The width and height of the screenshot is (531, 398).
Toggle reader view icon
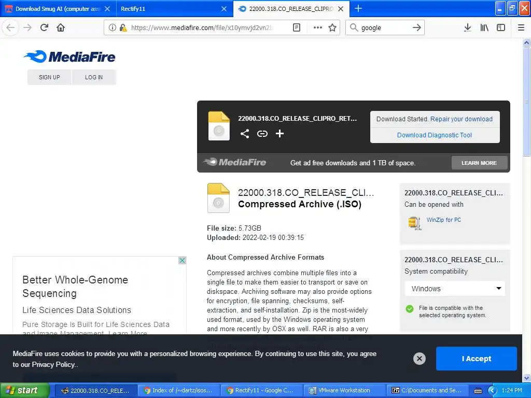coord(297,28)
